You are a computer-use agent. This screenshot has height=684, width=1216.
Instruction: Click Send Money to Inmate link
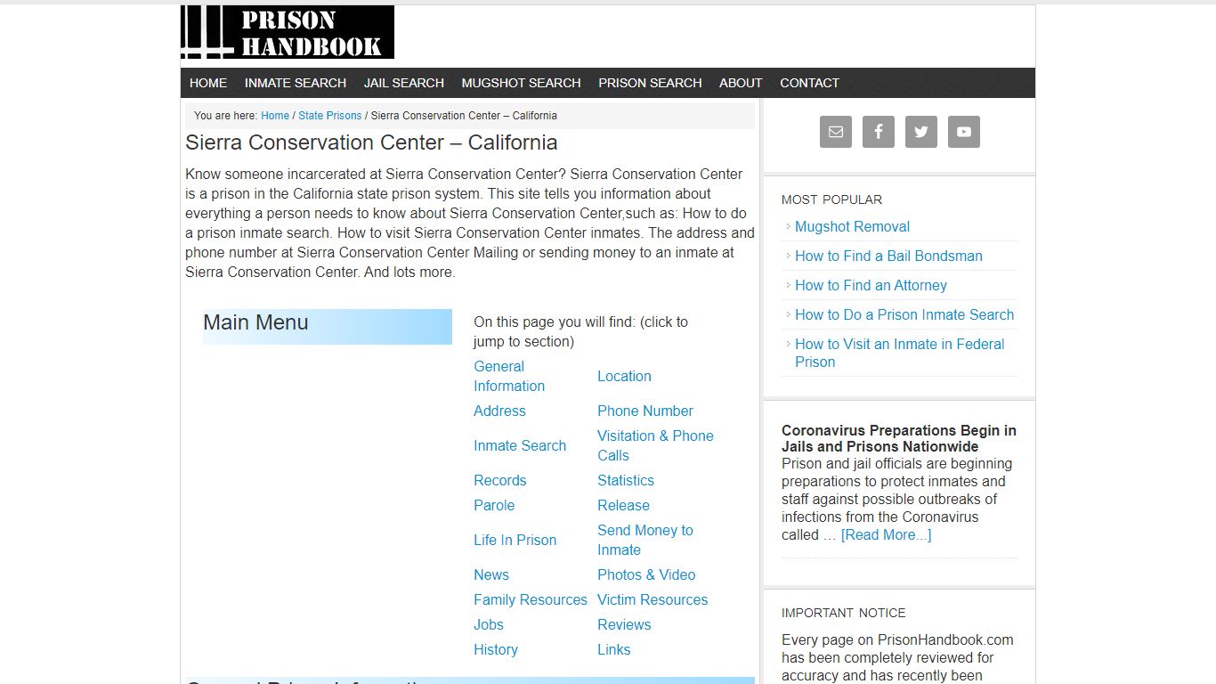click(x=644, y=540)
